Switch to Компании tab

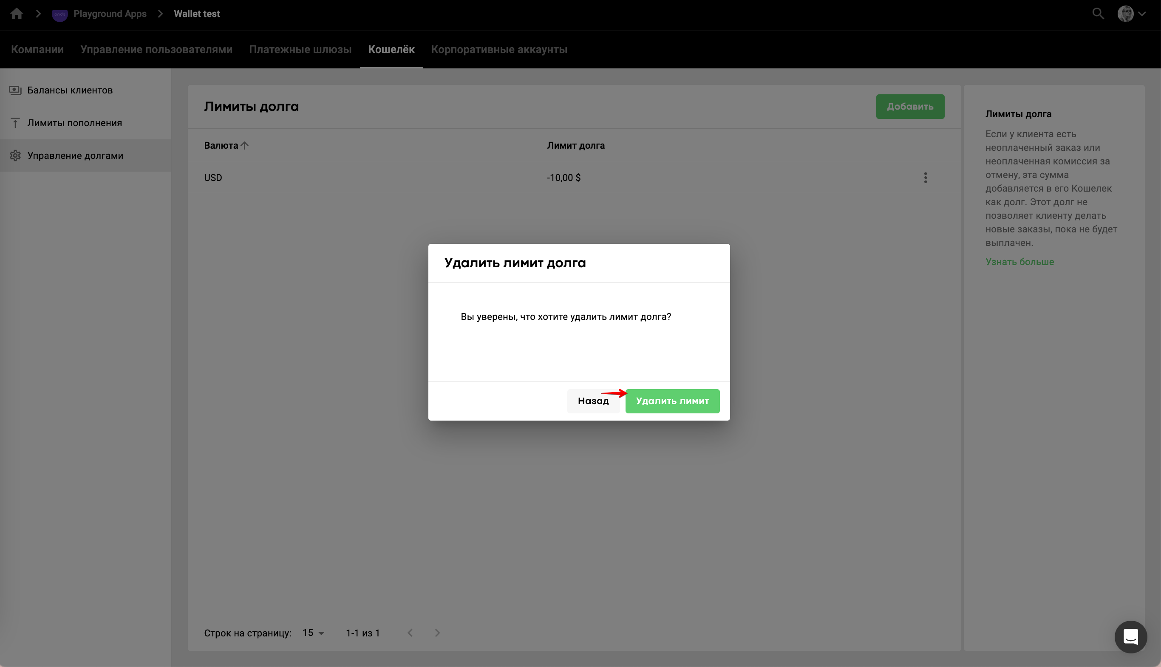(x=37, y=49)
